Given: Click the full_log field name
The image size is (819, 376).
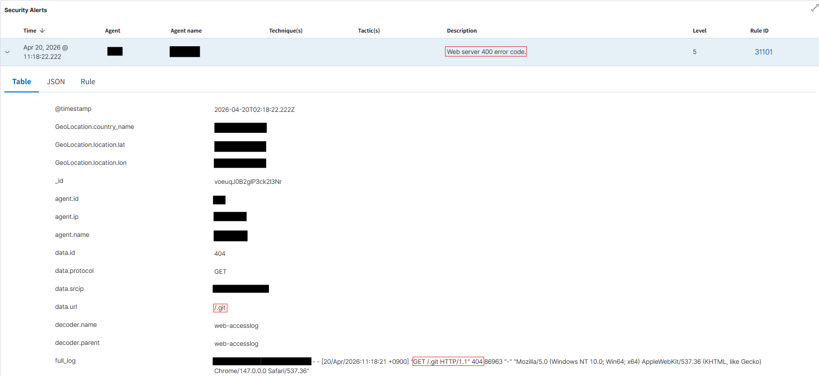Looking at the screenshot, I should (65, 361).
